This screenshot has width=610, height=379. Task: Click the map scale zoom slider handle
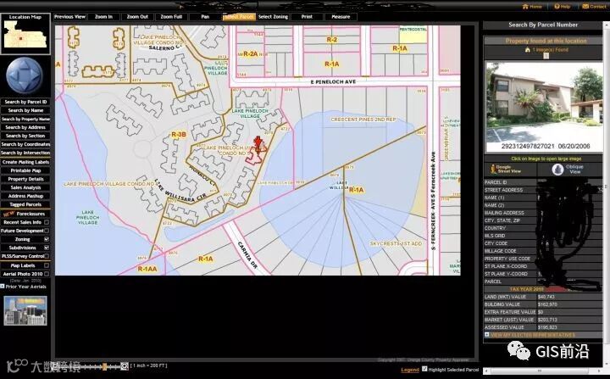click(104, 366)
